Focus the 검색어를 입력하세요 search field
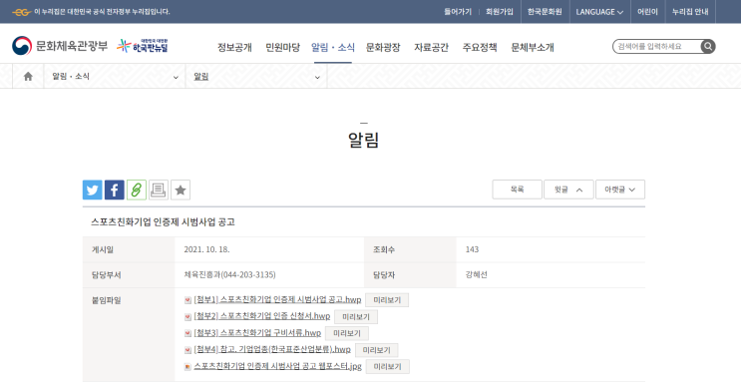The image size is (741, 392). pos(657,46)
